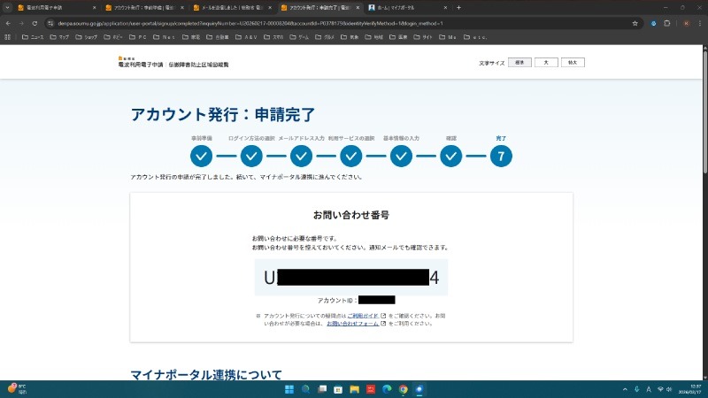Open Microsoft Edge from the taskbar
Viewport: 708px width, 398px height.
386,389
